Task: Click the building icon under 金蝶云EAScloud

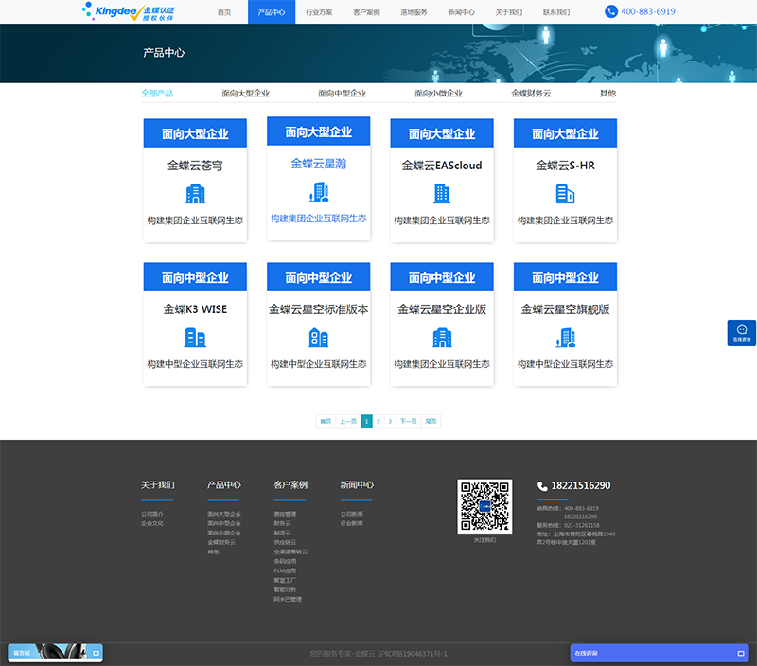Action: (x=442, y=194)
